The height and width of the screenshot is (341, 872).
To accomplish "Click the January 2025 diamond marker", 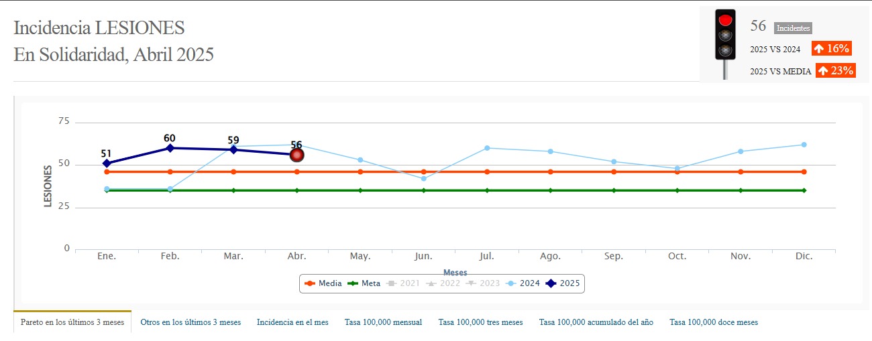I will coord(107,163).
